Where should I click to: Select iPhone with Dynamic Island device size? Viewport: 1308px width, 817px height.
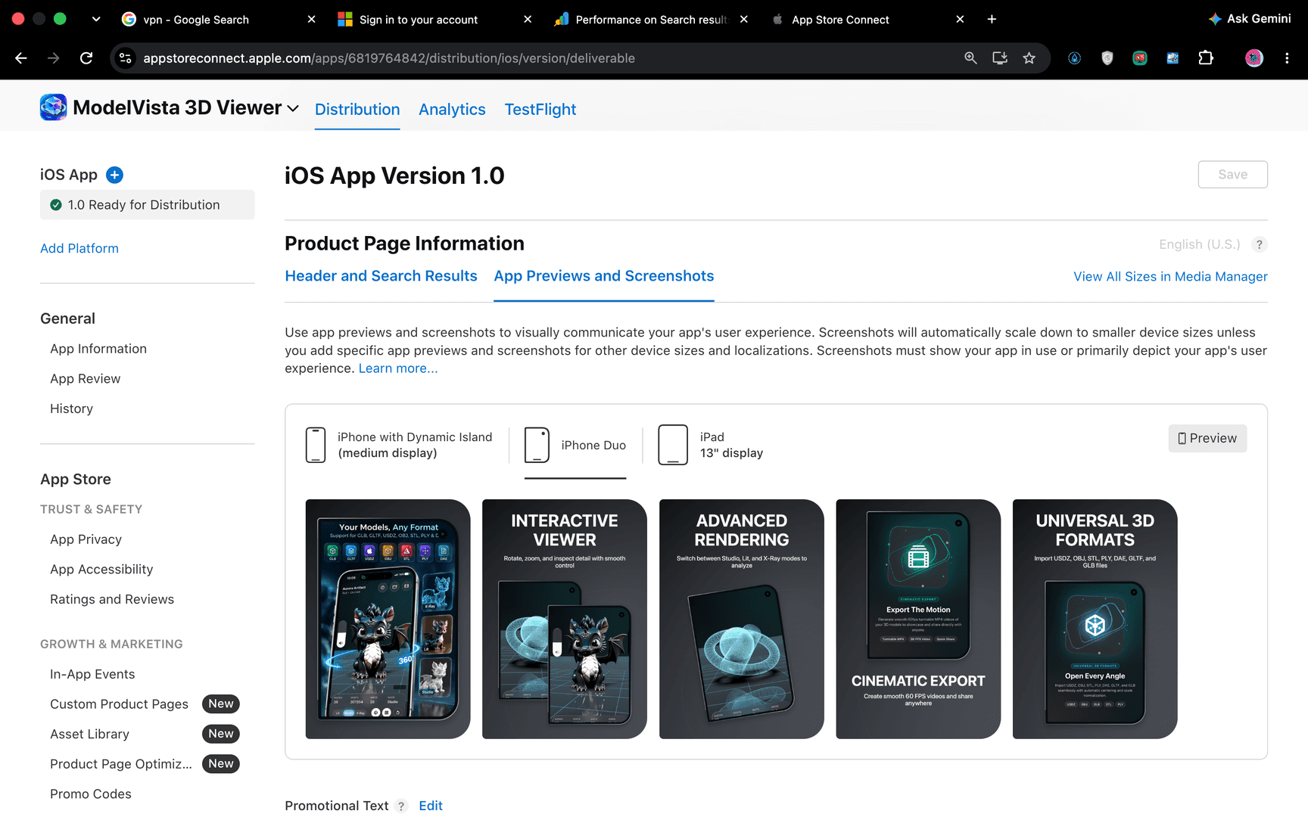coord(399,445)
